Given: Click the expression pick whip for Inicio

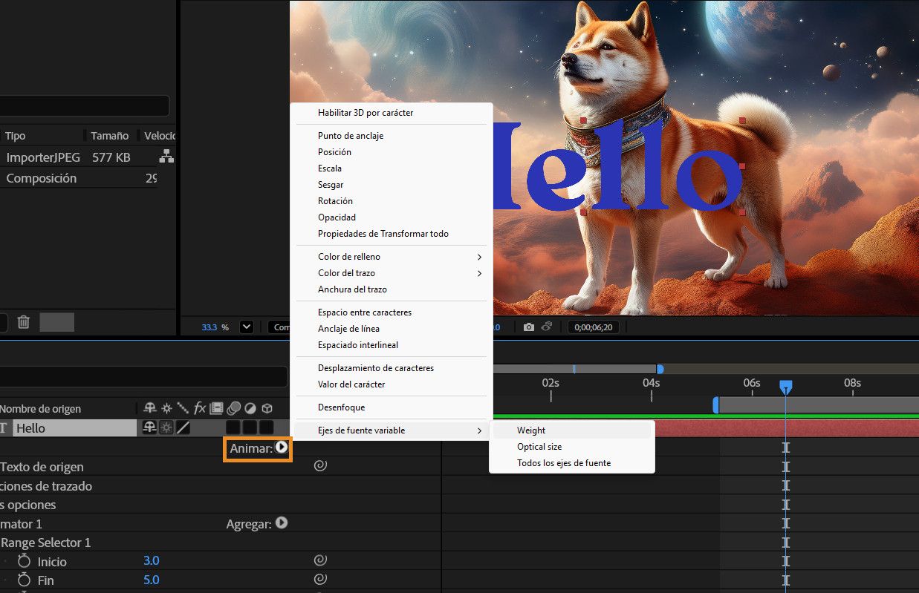Looking at the screenshot, I should pyautogui.click(x=320, y=560).
